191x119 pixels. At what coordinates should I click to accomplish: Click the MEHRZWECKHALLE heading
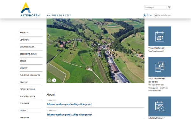(156, 118)
